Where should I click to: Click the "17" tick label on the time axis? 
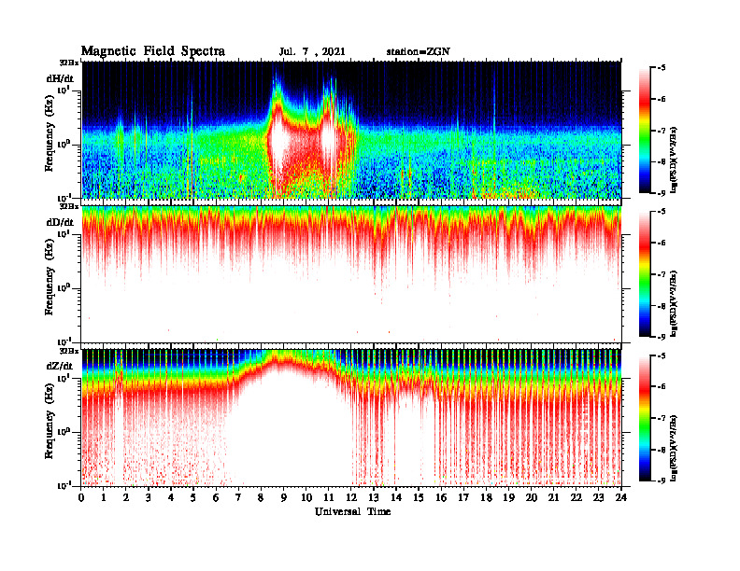464,497
